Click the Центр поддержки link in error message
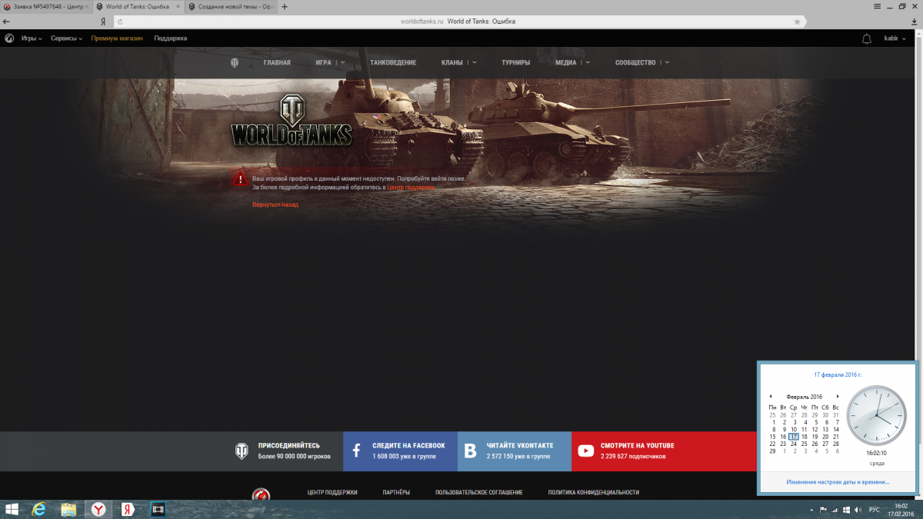 (x=411, y=187)
